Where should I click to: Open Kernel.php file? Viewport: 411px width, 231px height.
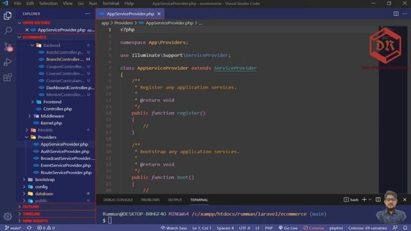(51, 123)
